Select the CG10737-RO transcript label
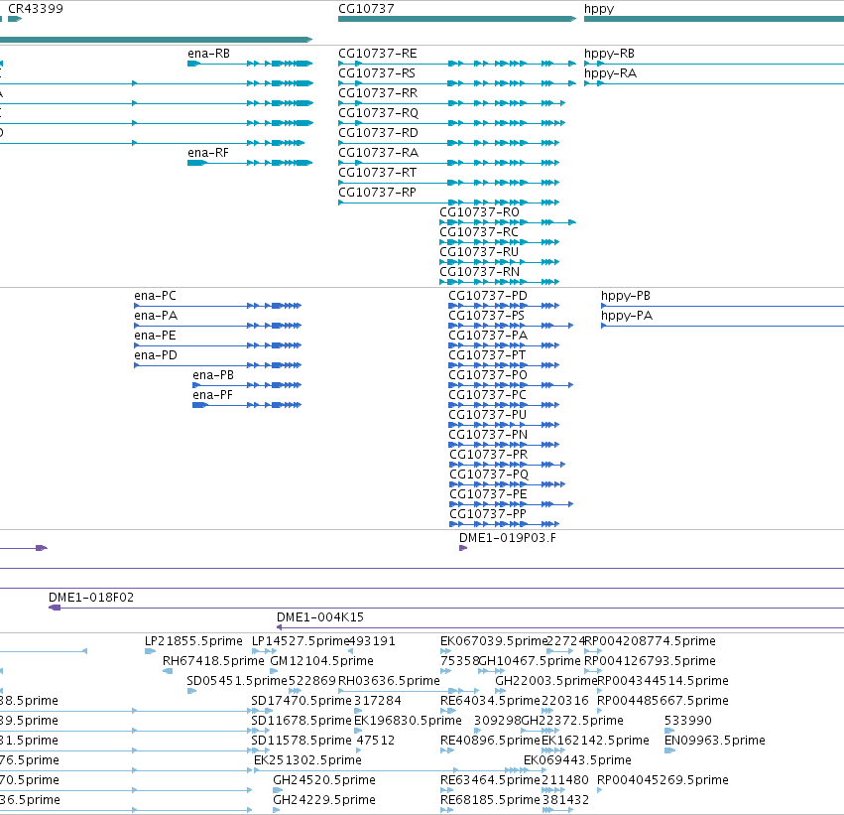 [480, 212]
